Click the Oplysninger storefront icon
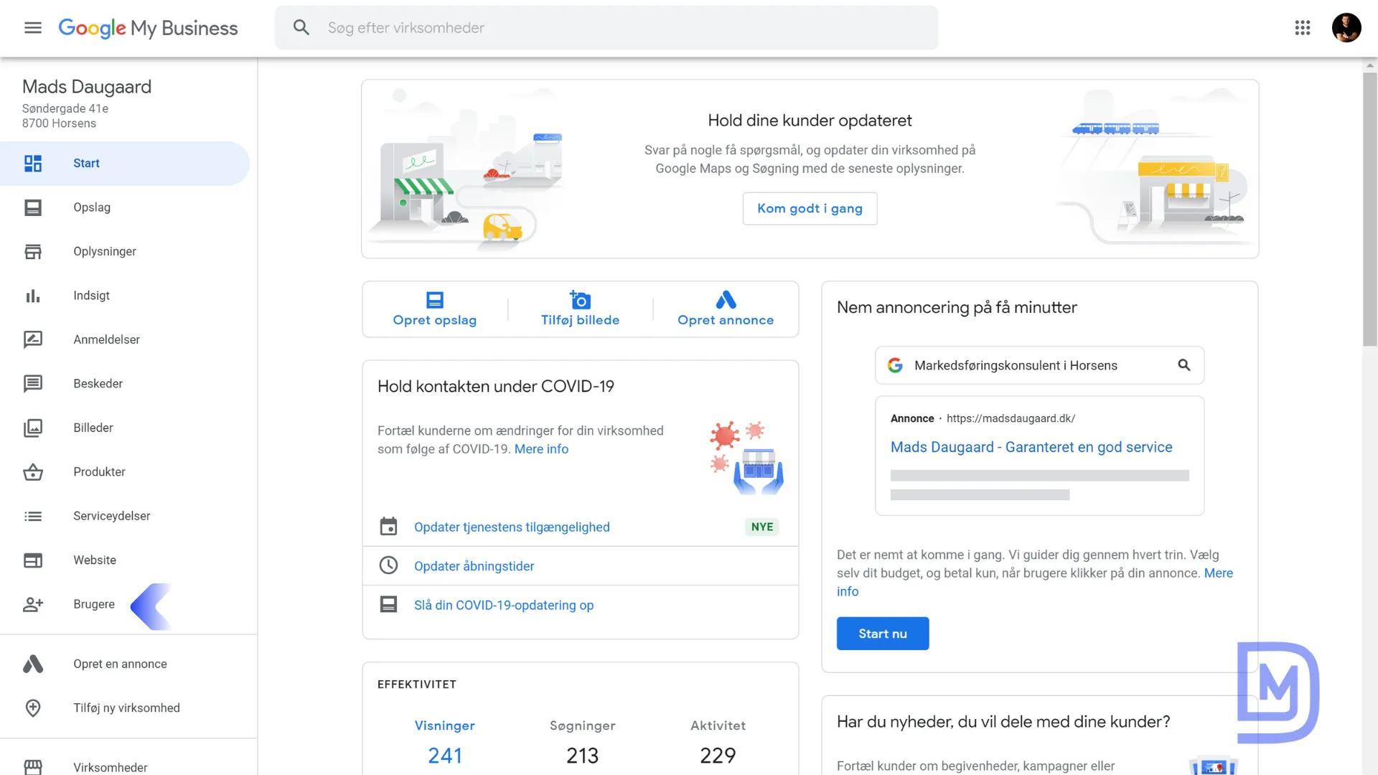The height and width of the screenshot is (775, 1378). 33,252
